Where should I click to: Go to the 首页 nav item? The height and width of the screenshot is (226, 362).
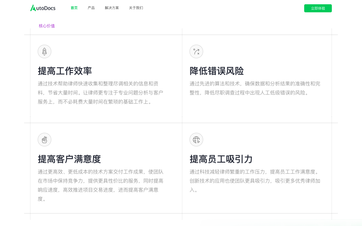74,8
